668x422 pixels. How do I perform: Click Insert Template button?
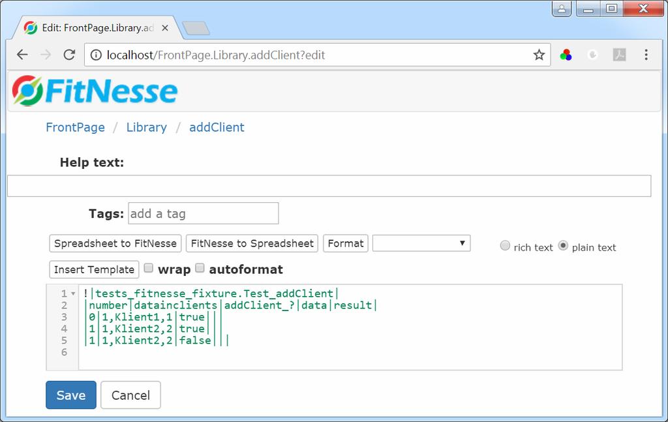(x=94, y=269)
